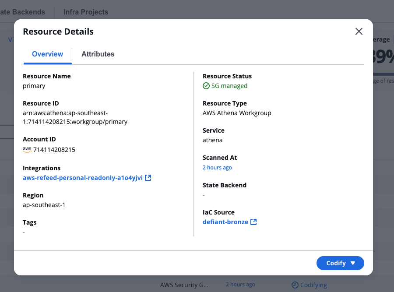
Task: Select the account ID 714114208215 text
Action: click(54, 150)
